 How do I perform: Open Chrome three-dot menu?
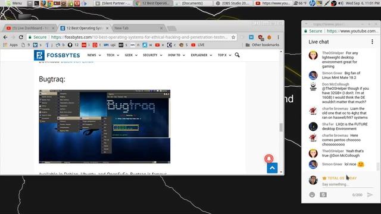click(x=278, y=37)
